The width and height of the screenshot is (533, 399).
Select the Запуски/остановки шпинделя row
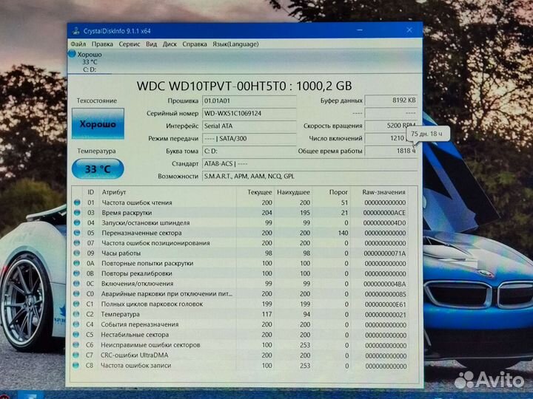pos(240,223)
